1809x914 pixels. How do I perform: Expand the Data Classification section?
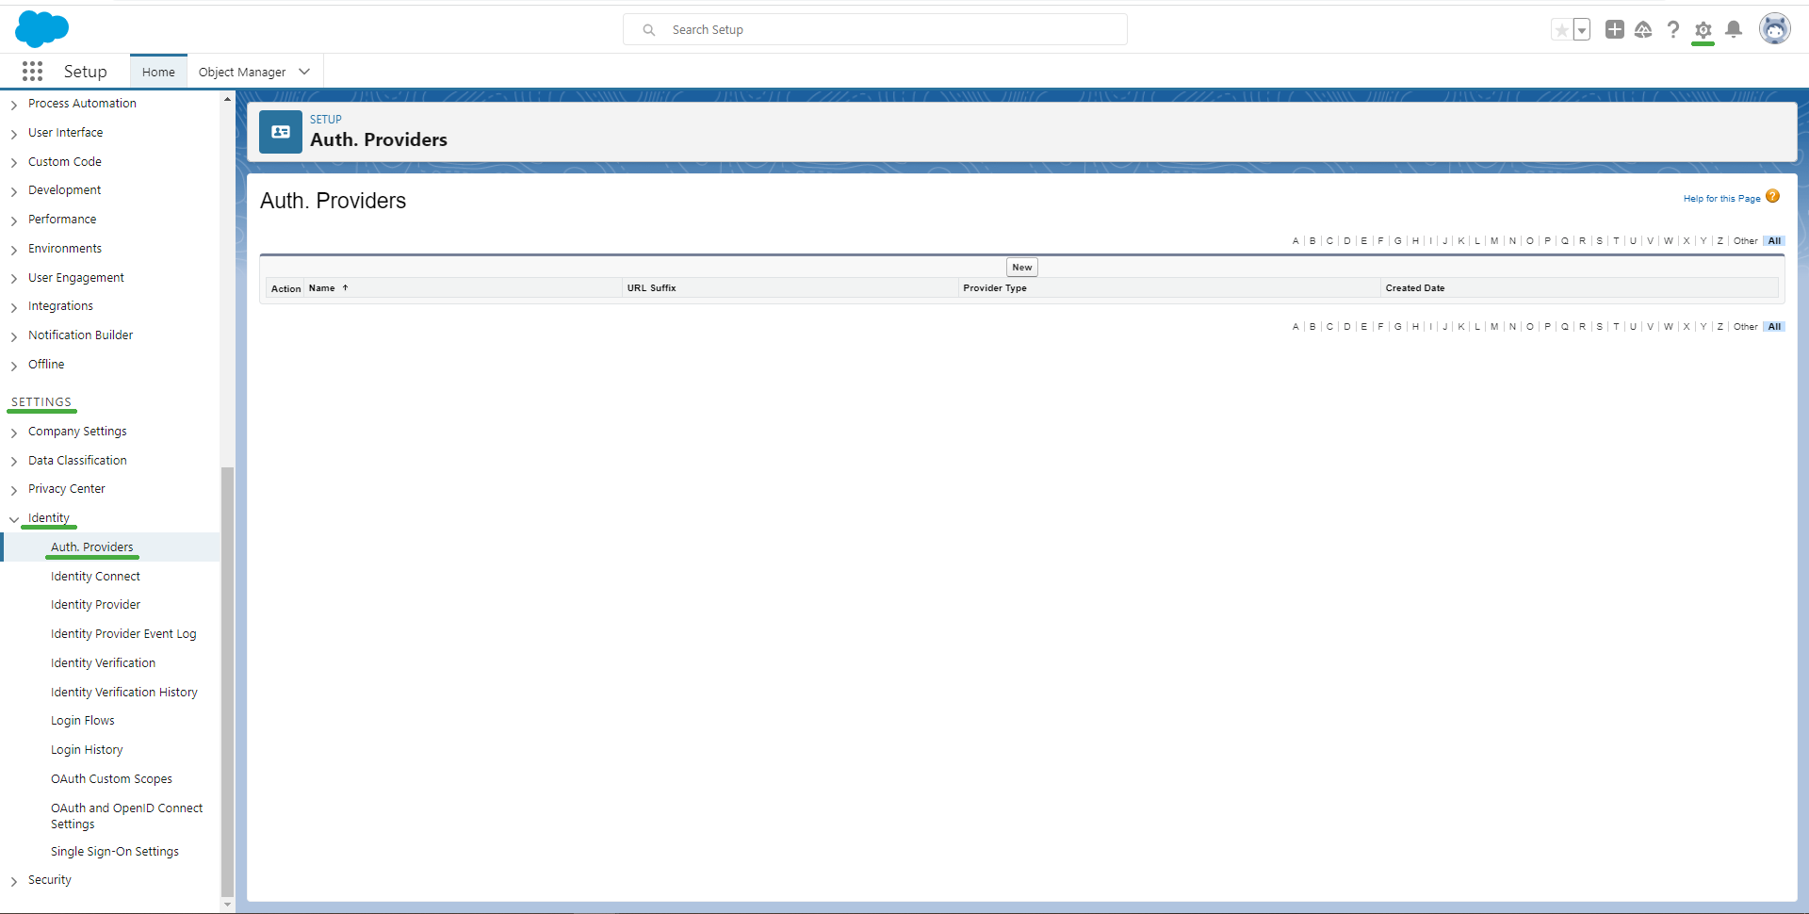tap(14, 462)
